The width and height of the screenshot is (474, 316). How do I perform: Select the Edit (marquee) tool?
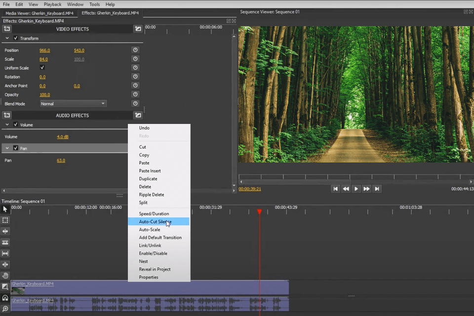coord(5,220)
